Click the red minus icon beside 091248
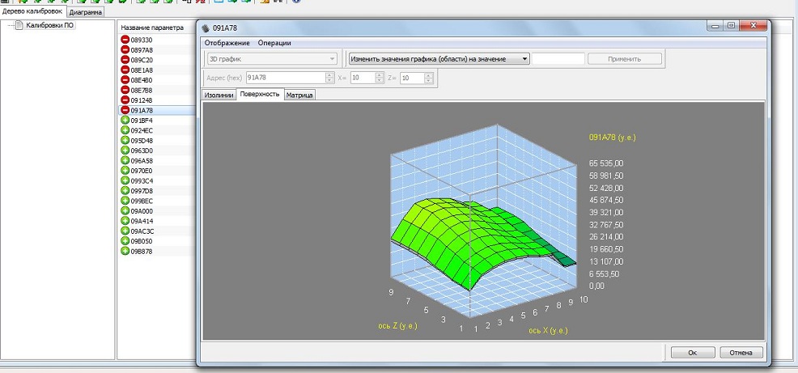The width and height of the screenshot is (798, 373). pyautogui.click(x=125, y=100)
